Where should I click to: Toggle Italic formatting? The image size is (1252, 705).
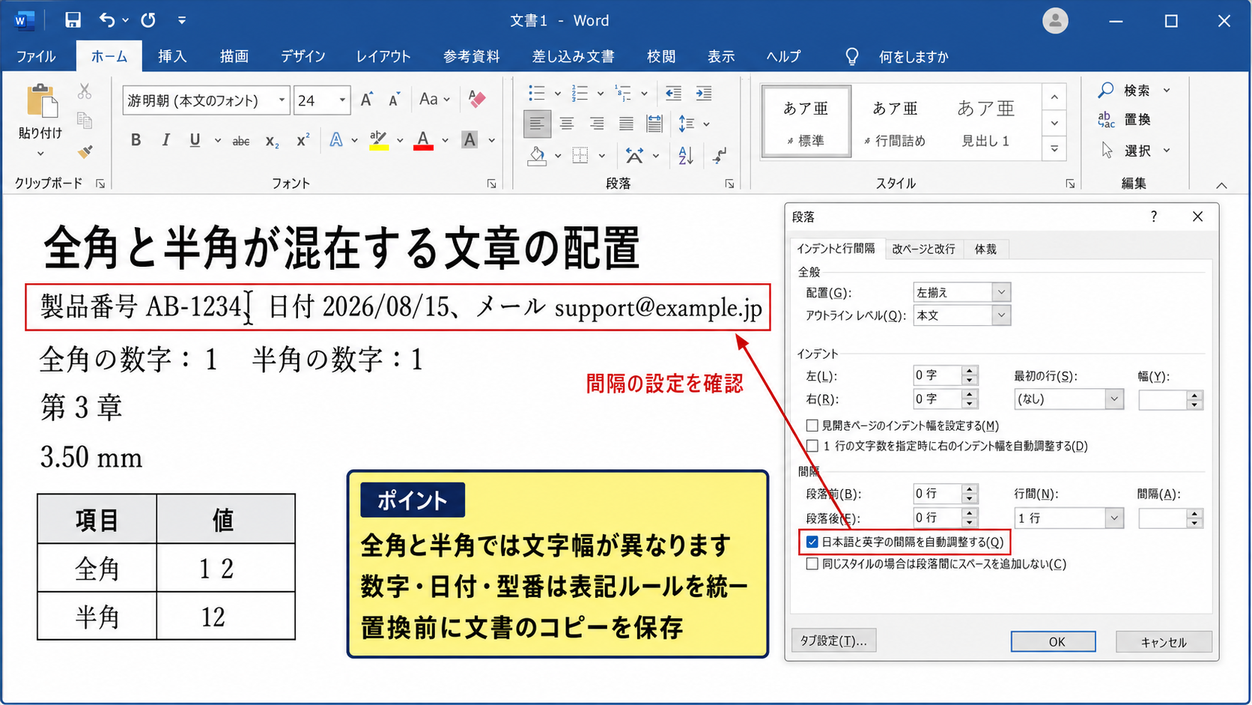click(165, 140)
